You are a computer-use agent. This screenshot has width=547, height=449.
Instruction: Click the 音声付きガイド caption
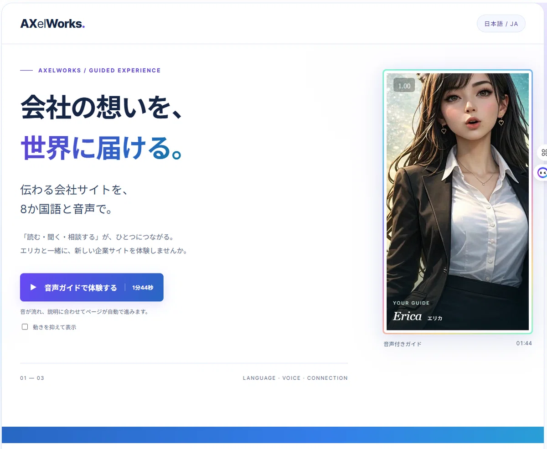pos(403,344)
